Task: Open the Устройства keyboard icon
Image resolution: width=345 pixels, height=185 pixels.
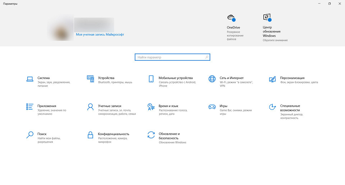Action: click(x=91, y=79)
